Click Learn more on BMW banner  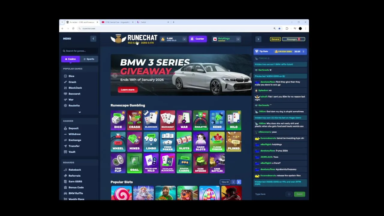click(x=127, y=90)
